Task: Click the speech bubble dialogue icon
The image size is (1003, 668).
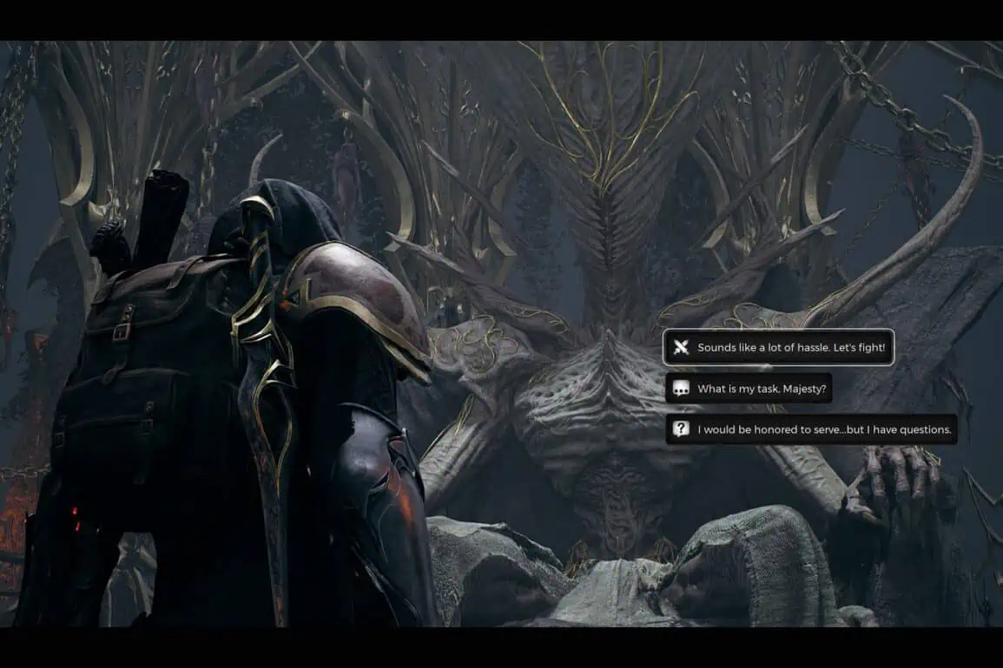Action: pyautogui.click(x=681, y=389)
